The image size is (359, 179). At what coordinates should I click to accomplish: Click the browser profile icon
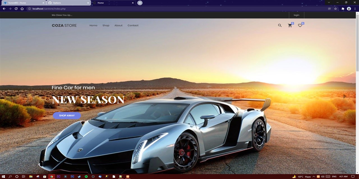pyautogui.click(x=349, y=9)
